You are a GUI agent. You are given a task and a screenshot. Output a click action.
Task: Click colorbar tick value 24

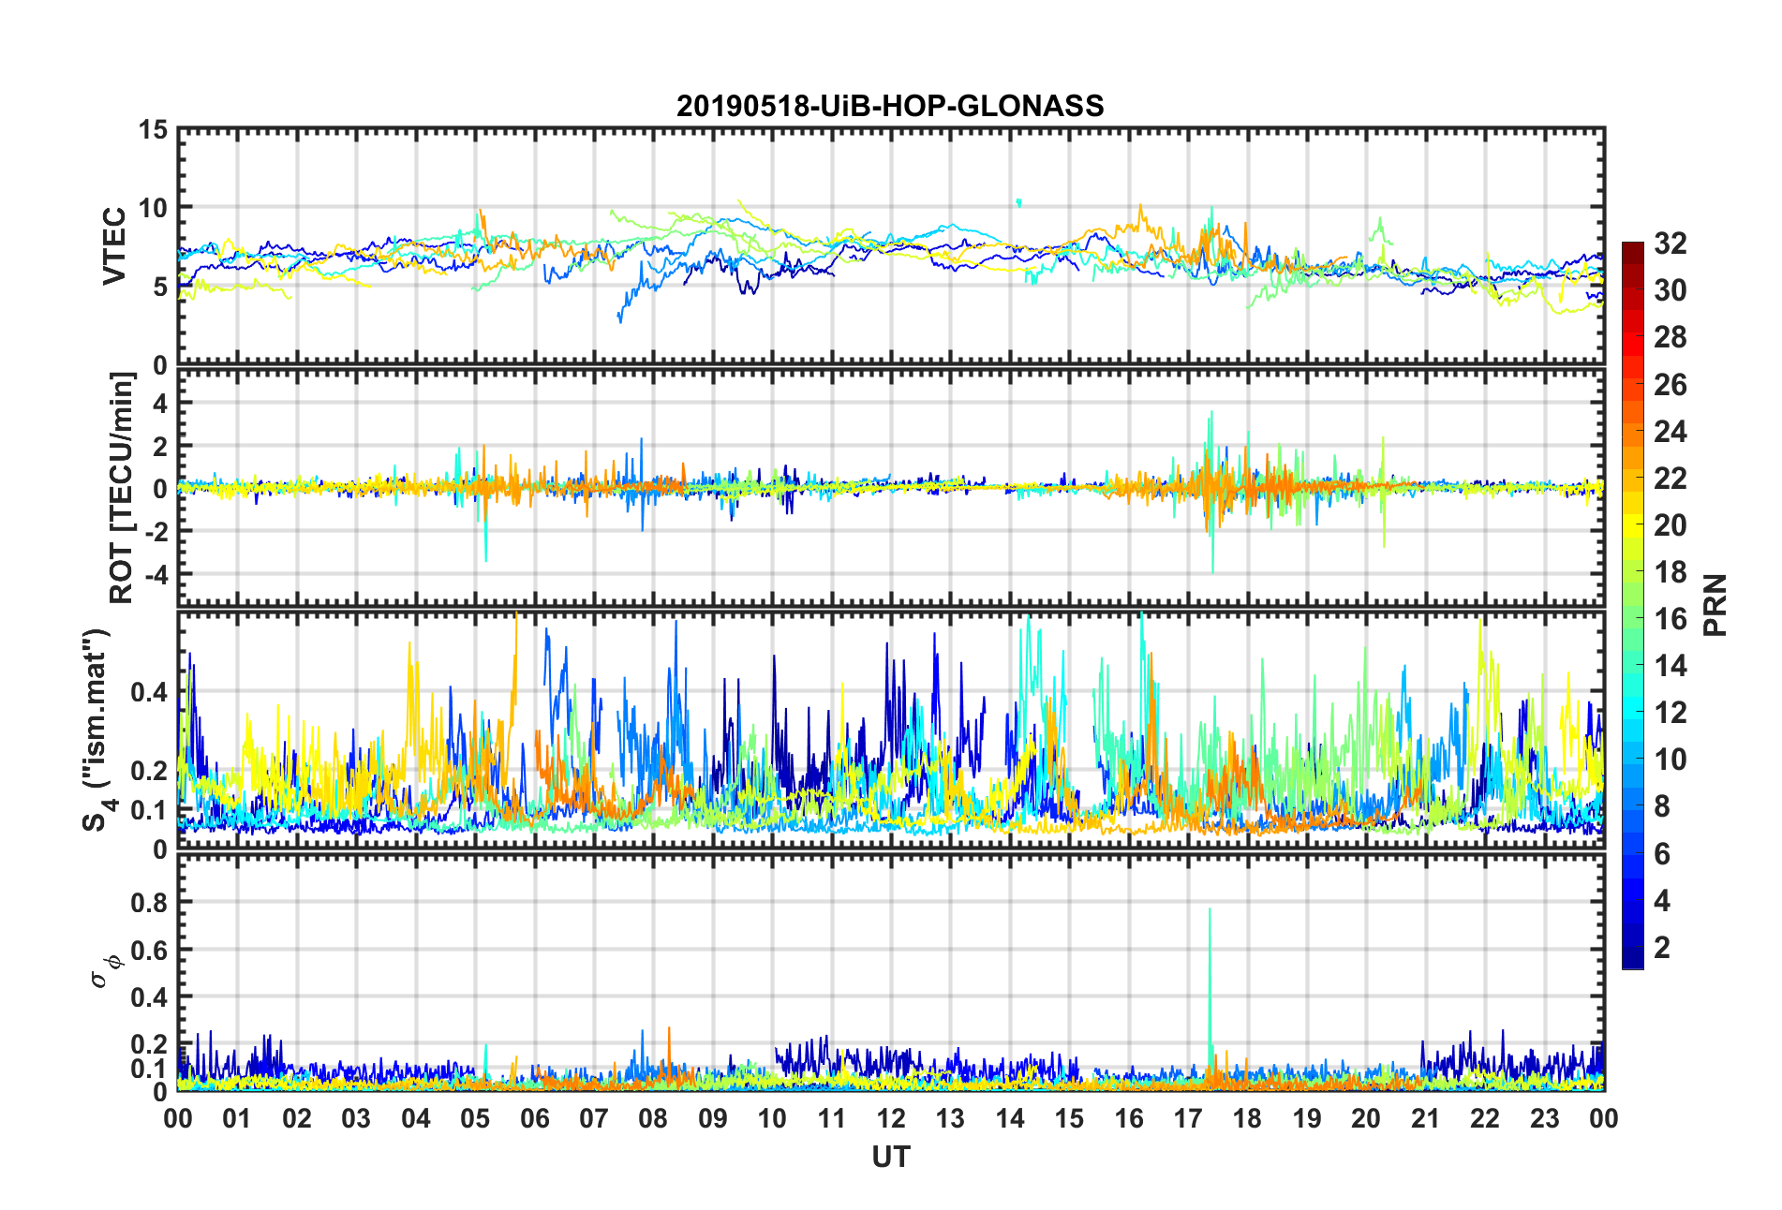coord(1671,431)
